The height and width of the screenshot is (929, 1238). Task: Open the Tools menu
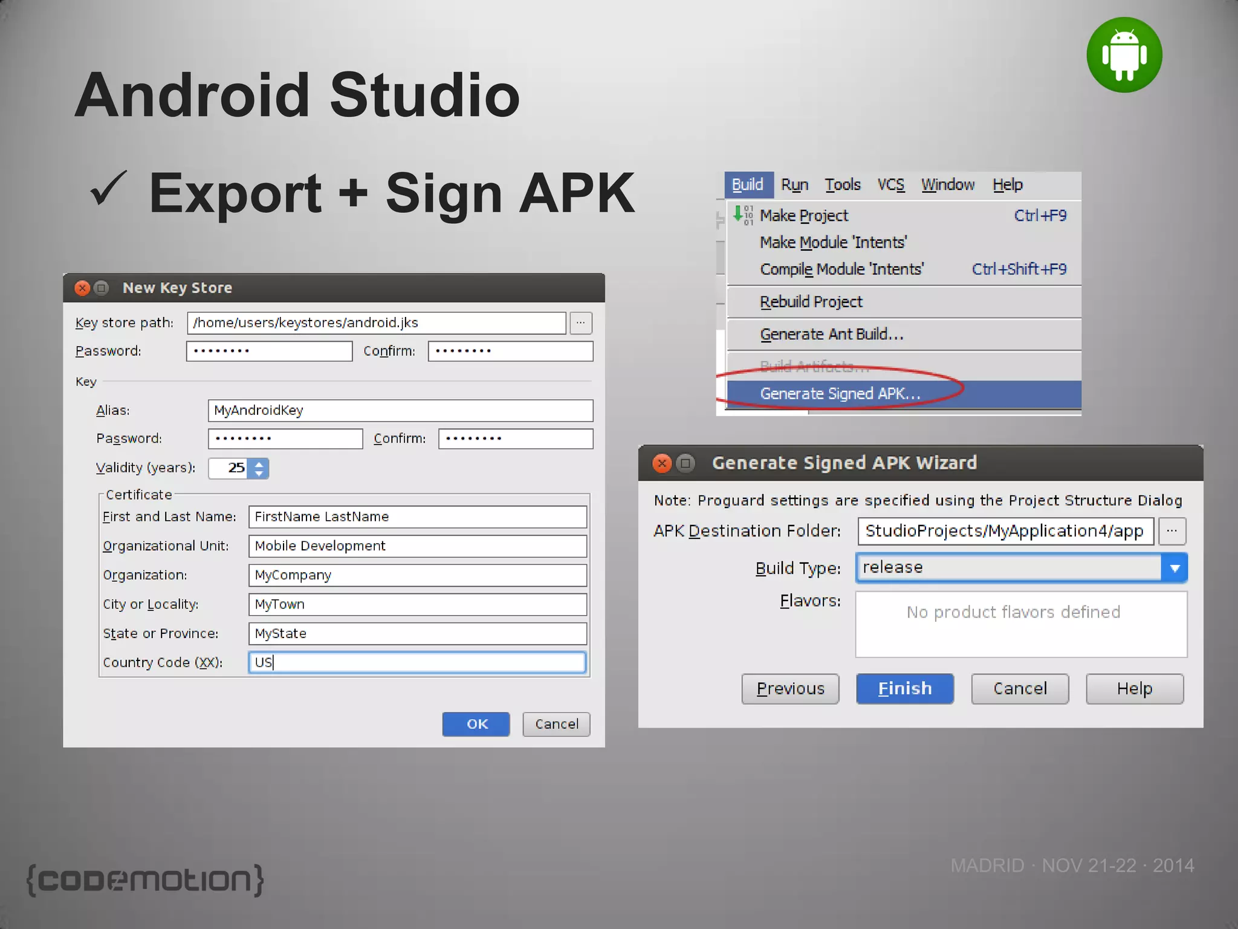coord(843,184)
